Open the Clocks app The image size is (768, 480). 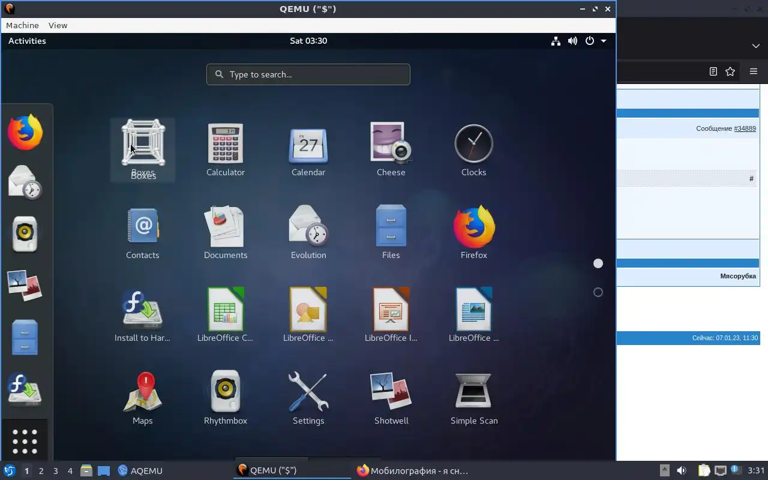point(474,149)
